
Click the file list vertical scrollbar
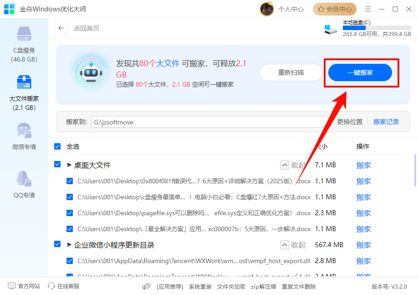(415, 171)
